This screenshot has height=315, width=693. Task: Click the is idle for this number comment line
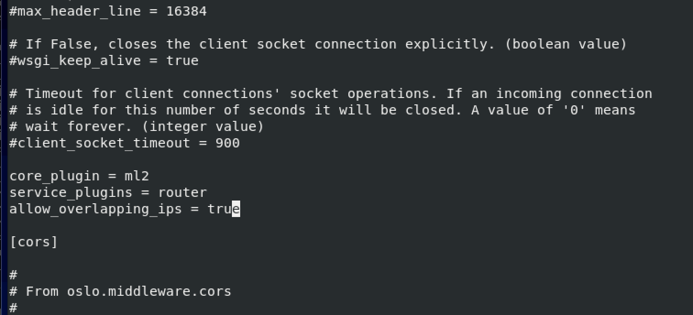click(x=322, y=110)
